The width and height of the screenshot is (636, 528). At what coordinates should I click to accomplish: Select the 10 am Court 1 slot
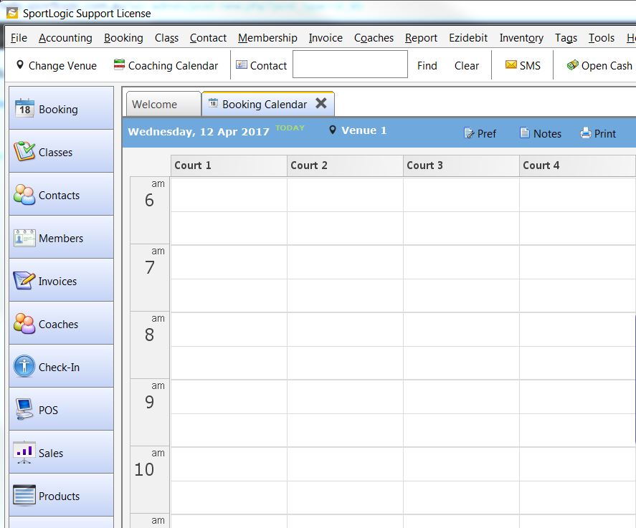(x=229, y=464)
